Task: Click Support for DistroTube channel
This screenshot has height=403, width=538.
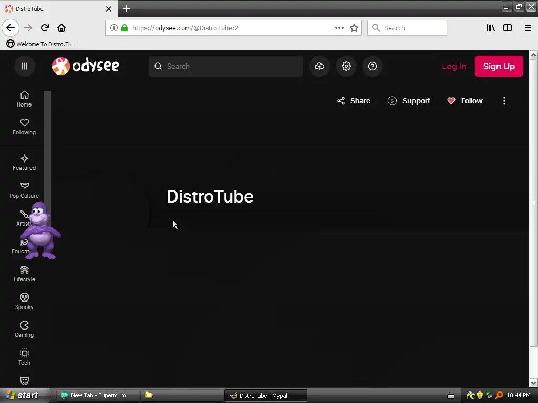Action: pyautogui.click(x=409, y=101)
